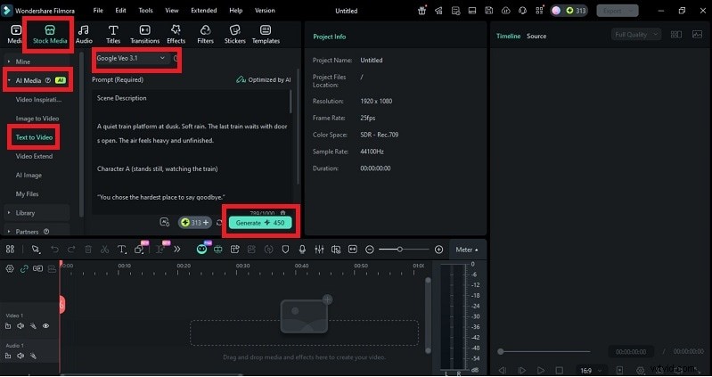
Task: Open the Extended menu
Action: [204, 11]
